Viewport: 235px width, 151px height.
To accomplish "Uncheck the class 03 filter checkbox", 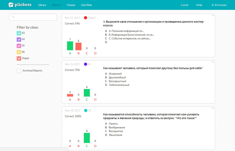I will tap(19, 33).
